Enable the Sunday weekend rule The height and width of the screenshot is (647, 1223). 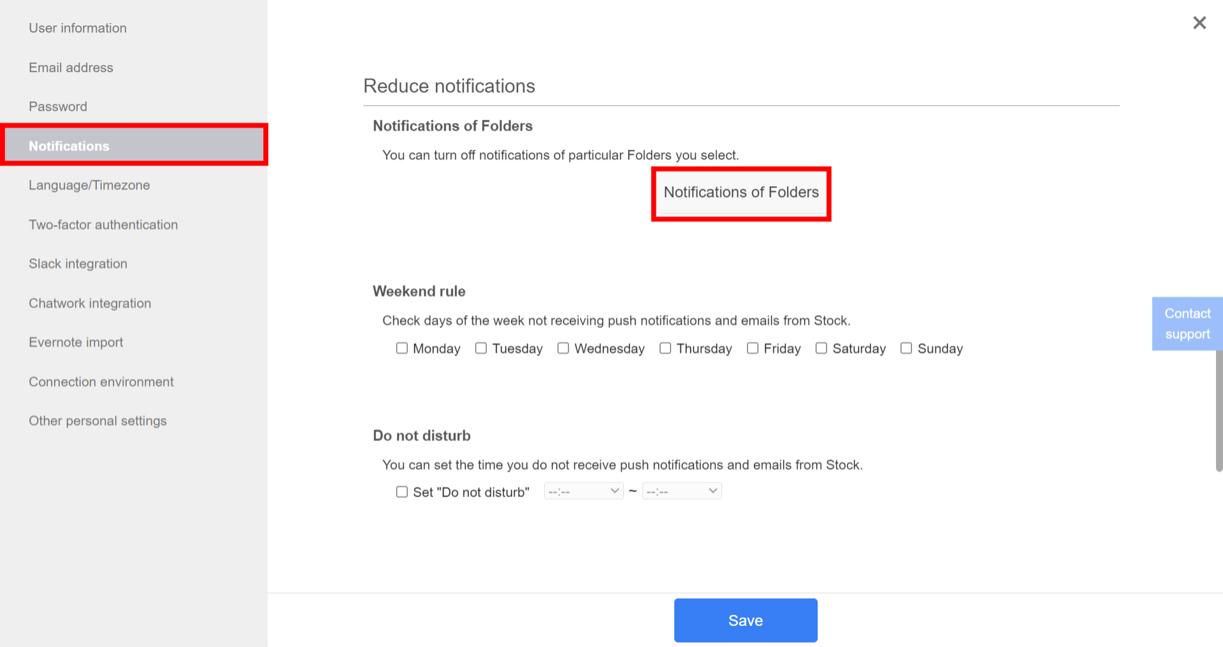point(906,348)
